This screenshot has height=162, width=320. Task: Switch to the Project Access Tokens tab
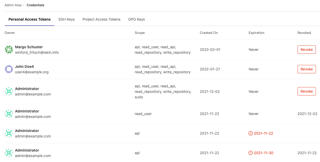point(101,19)
